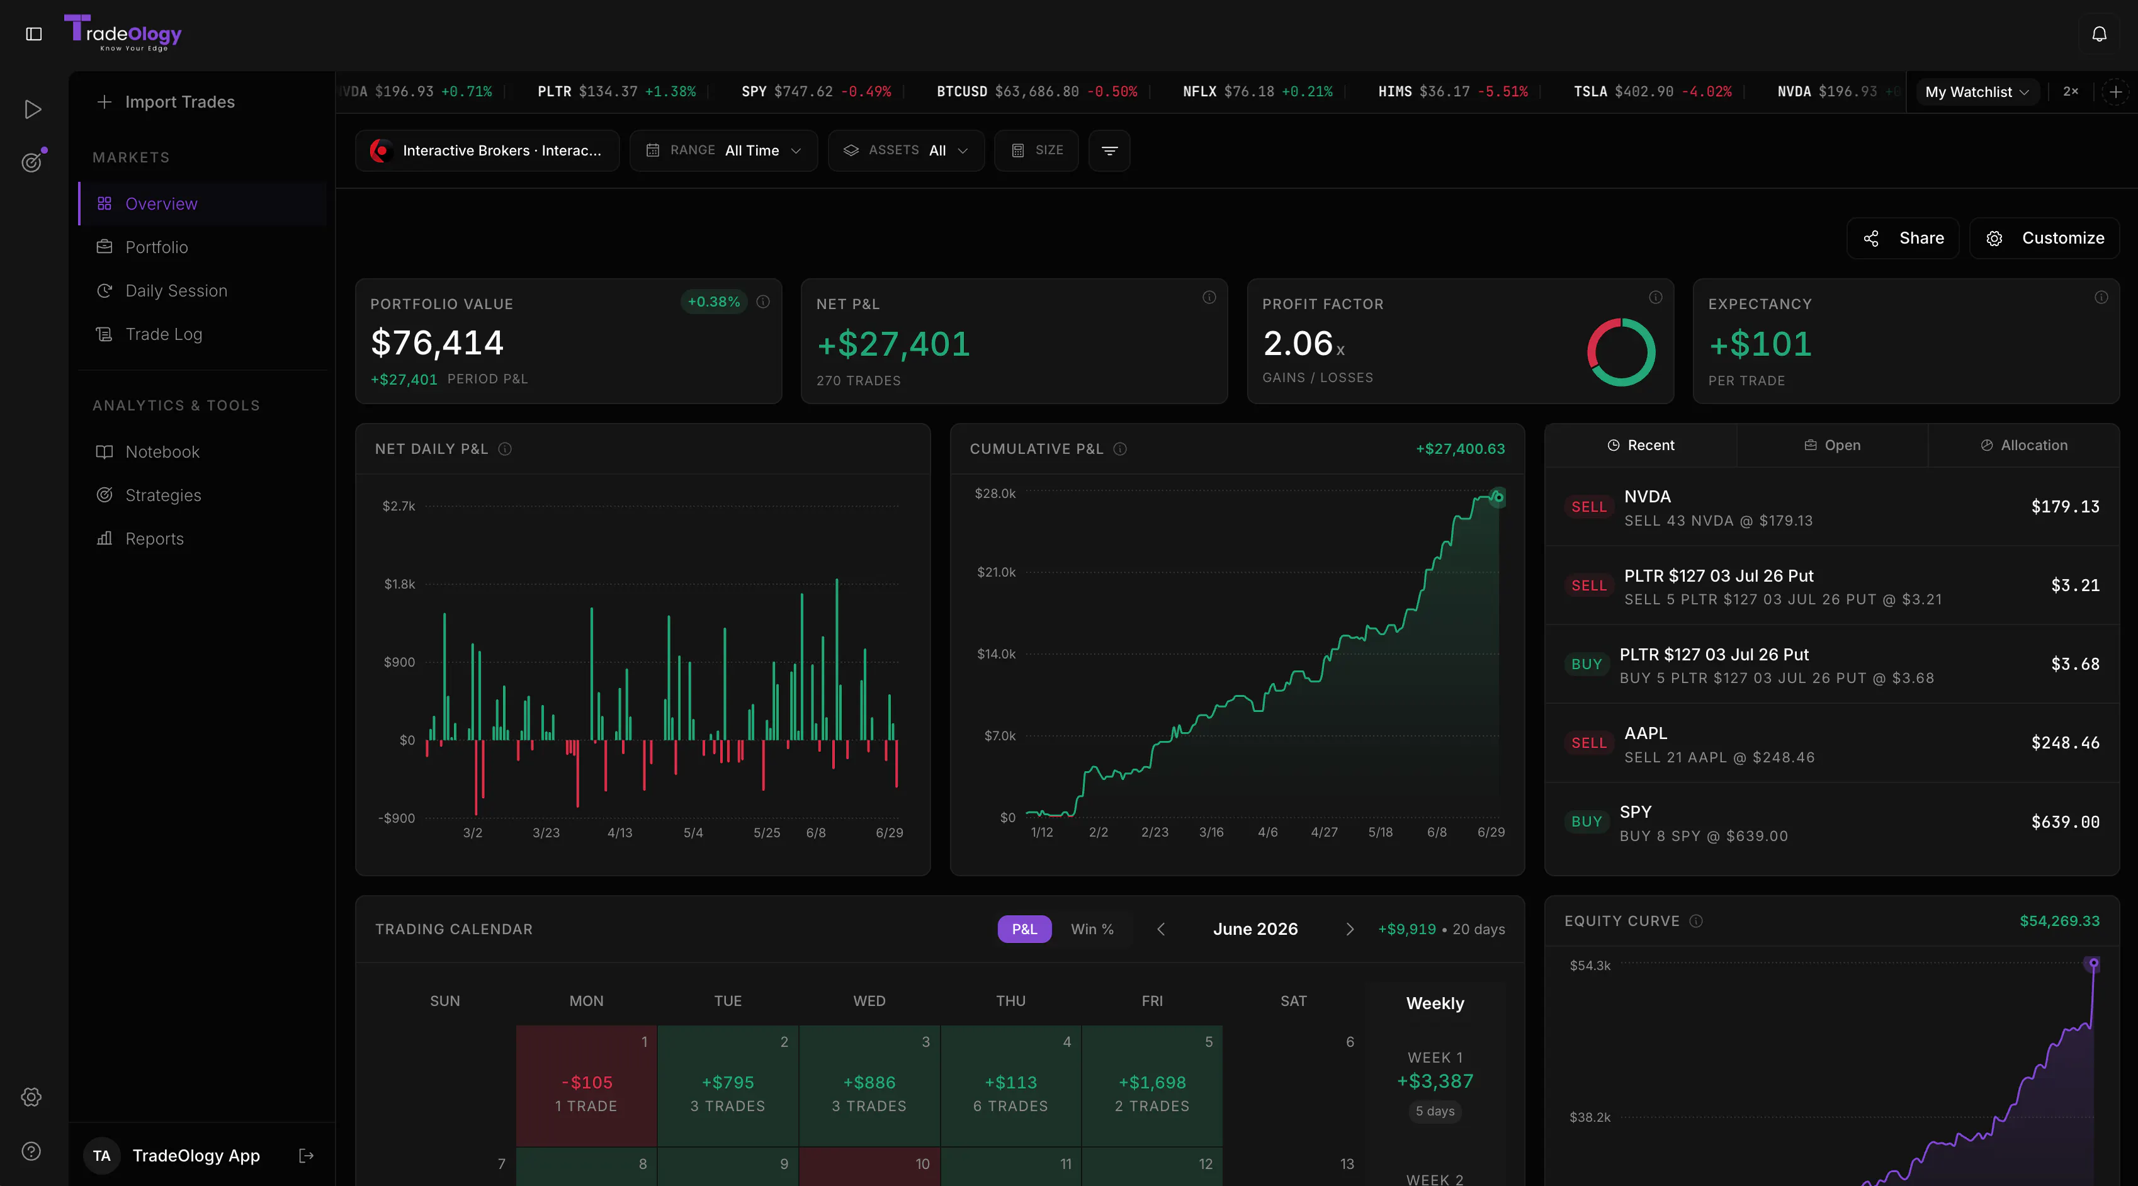Switch to the Recent tab

click(1641, 446)
